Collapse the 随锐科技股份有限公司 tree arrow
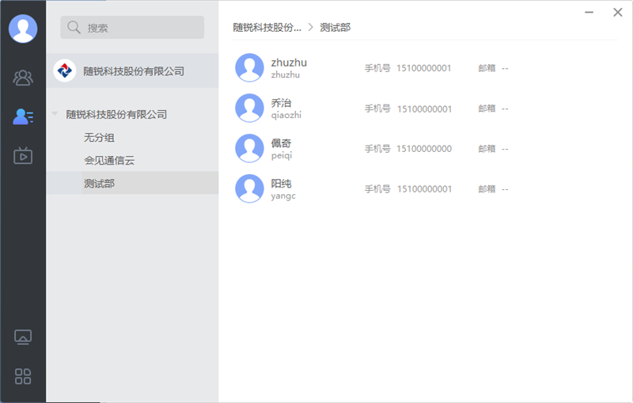This screenshot has height=403, width=633. [x=55, y=115]
